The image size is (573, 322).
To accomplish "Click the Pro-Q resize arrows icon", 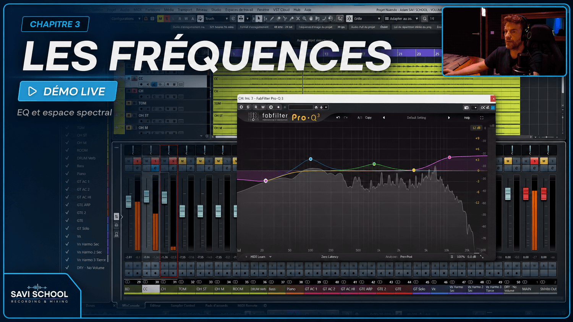I will (x=482, y=257).
